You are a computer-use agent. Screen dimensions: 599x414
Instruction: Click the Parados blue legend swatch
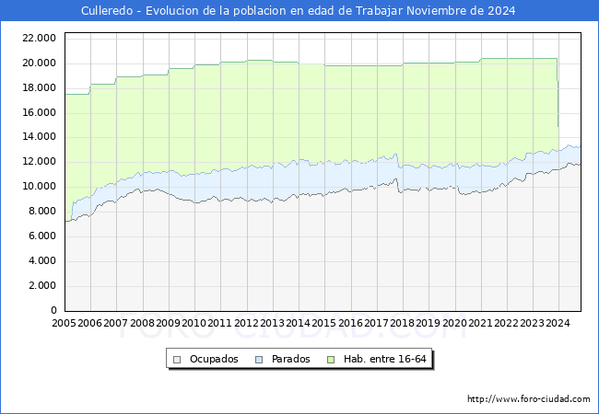(x=259, y=360)
